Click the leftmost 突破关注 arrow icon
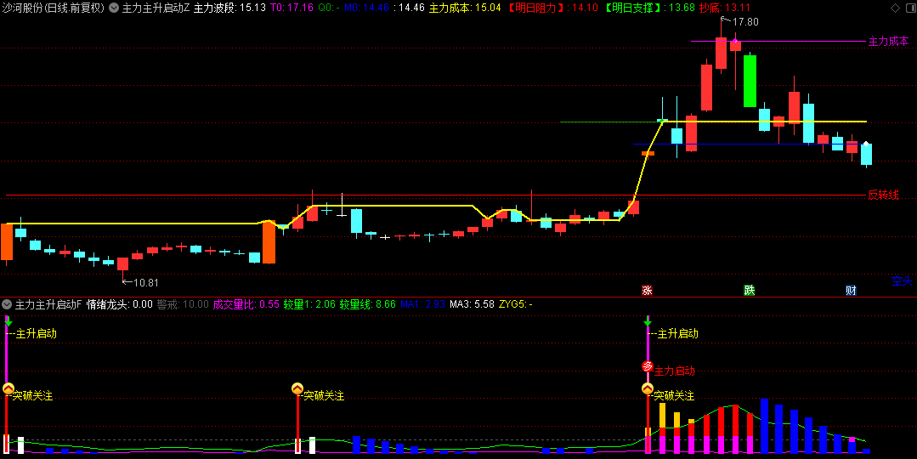Viewport: 917px width, 459px height. 8,388
